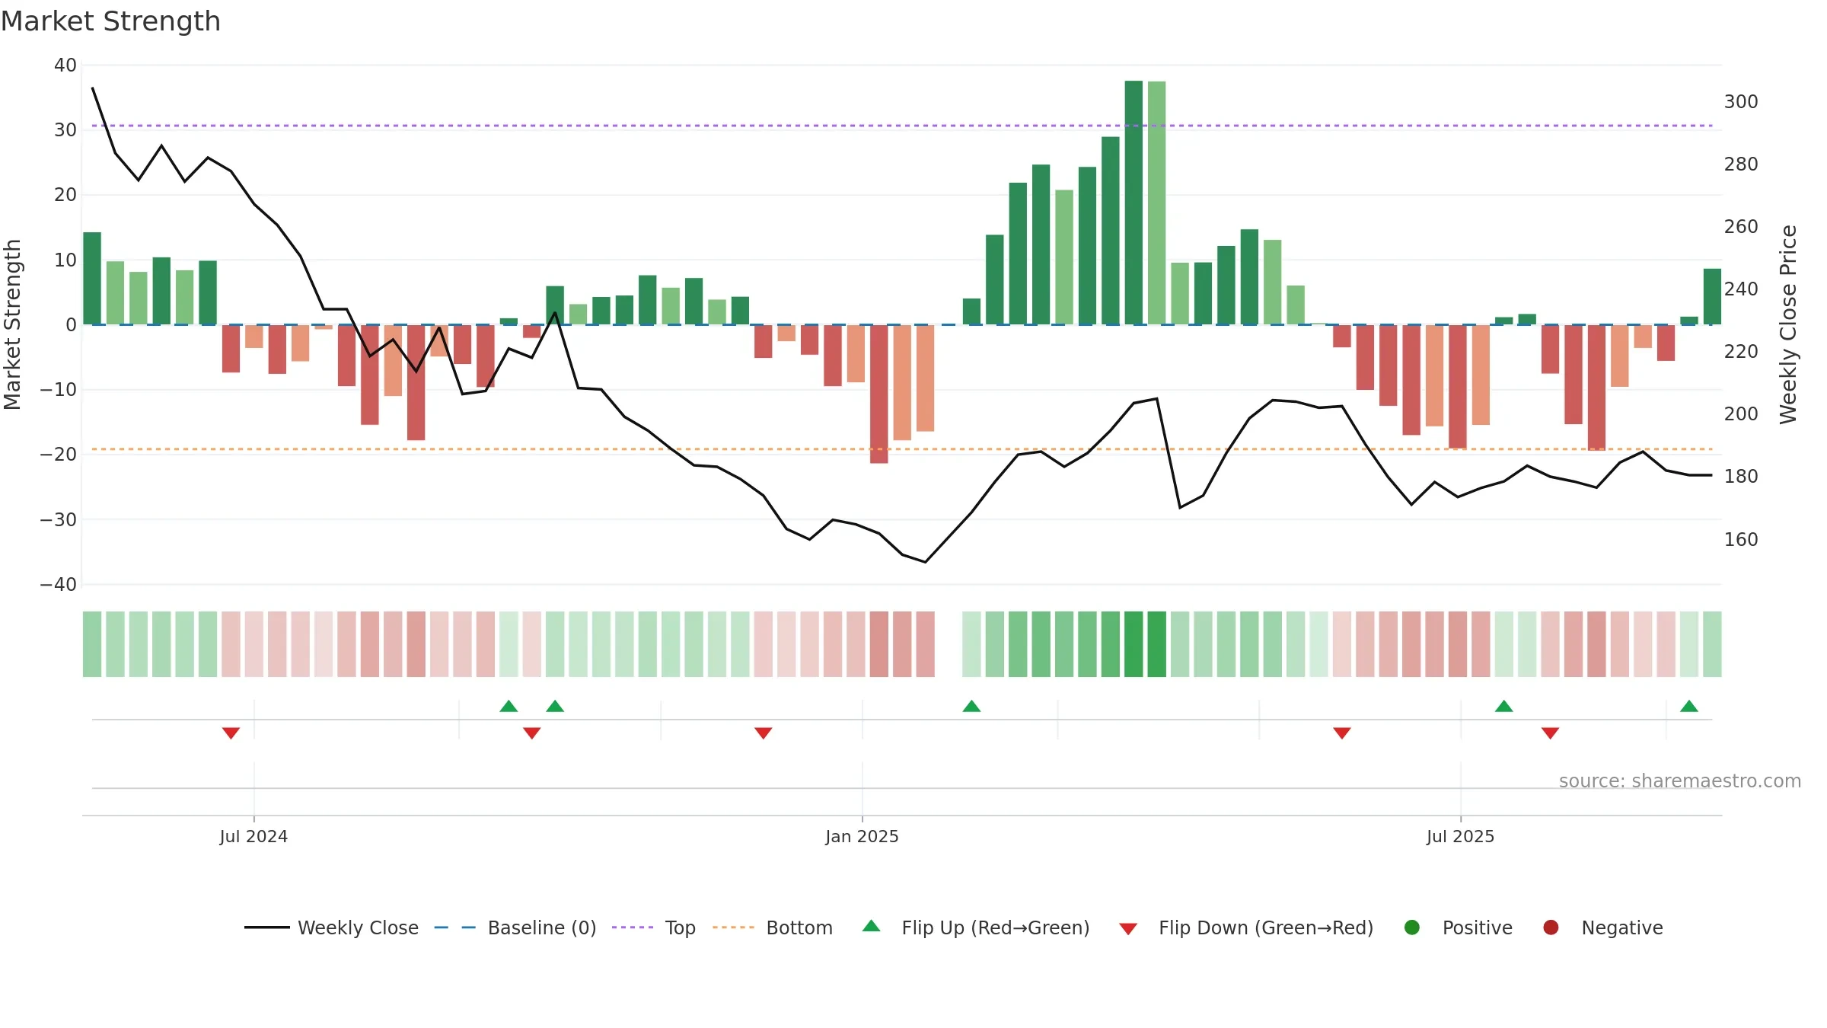Click the lowest red bar below Bottom line
The height and width of the screenshot is (1028, 1827).
pyautogui.click(x=878, y=394)
